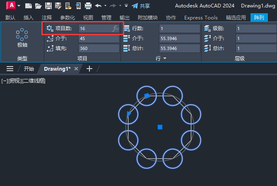The height and width of the screenshot is (186, 277).
Task: Open the file tabs hamburger menu
Action: 10,69
